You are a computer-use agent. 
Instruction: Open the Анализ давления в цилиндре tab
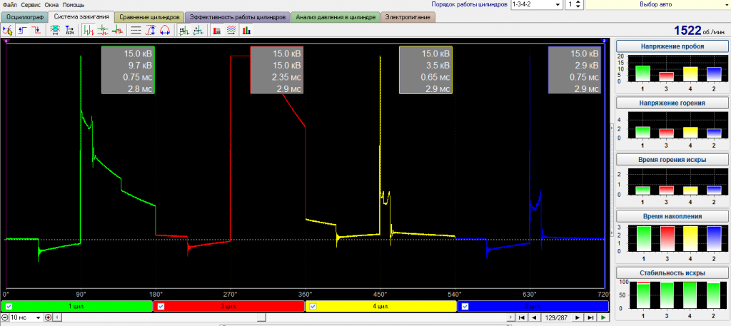pos(336,17)
